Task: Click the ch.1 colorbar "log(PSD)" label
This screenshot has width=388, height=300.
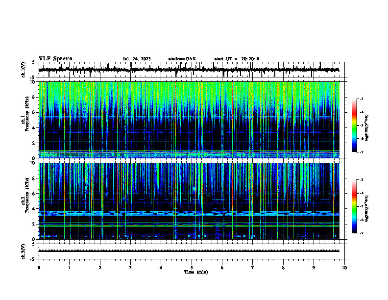Action: (x=367, y=127)
